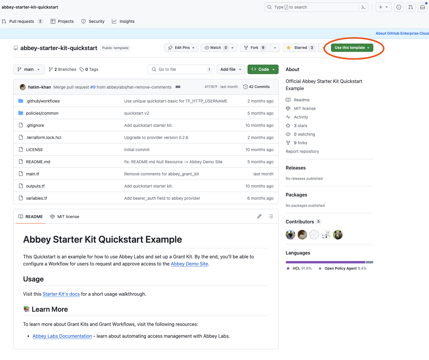Screen dimensions: 429x360
Task: Open the pull requests icon in top bar
Action: 411,7
